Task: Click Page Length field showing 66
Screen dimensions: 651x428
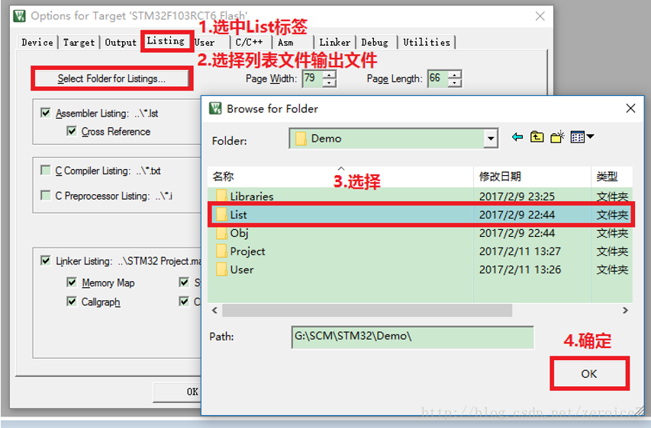Action: (438, 78)
